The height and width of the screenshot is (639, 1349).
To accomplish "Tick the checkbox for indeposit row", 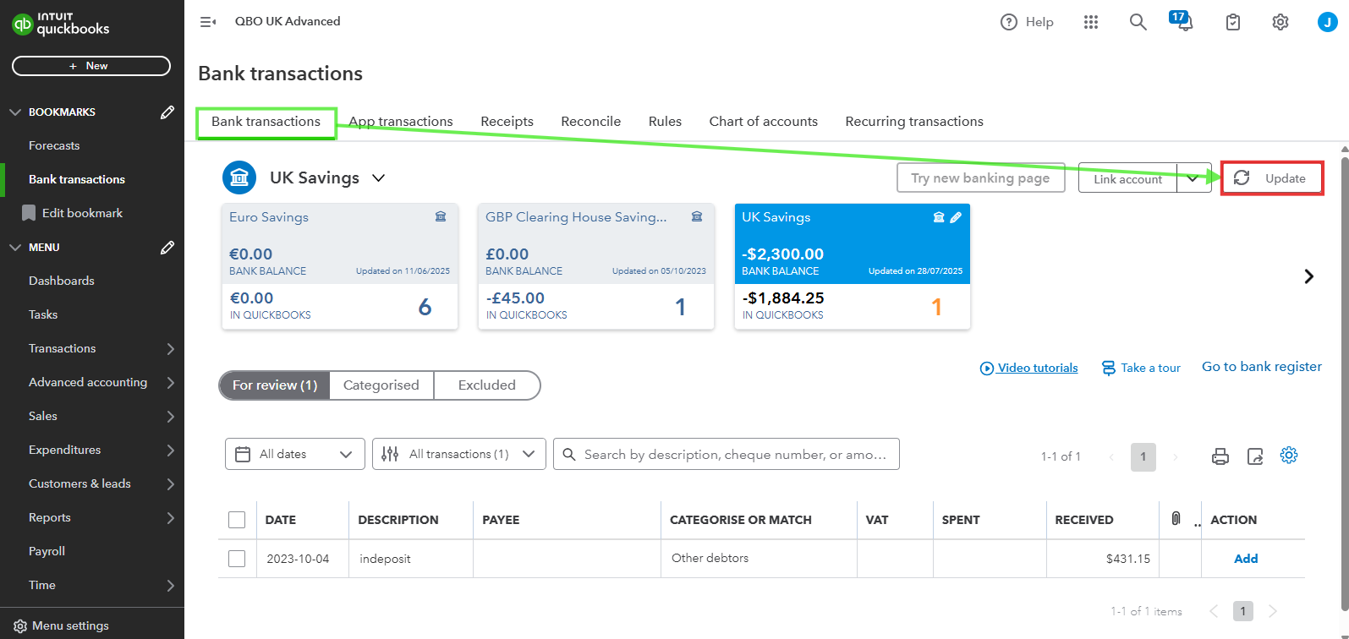I will [237, 559].
